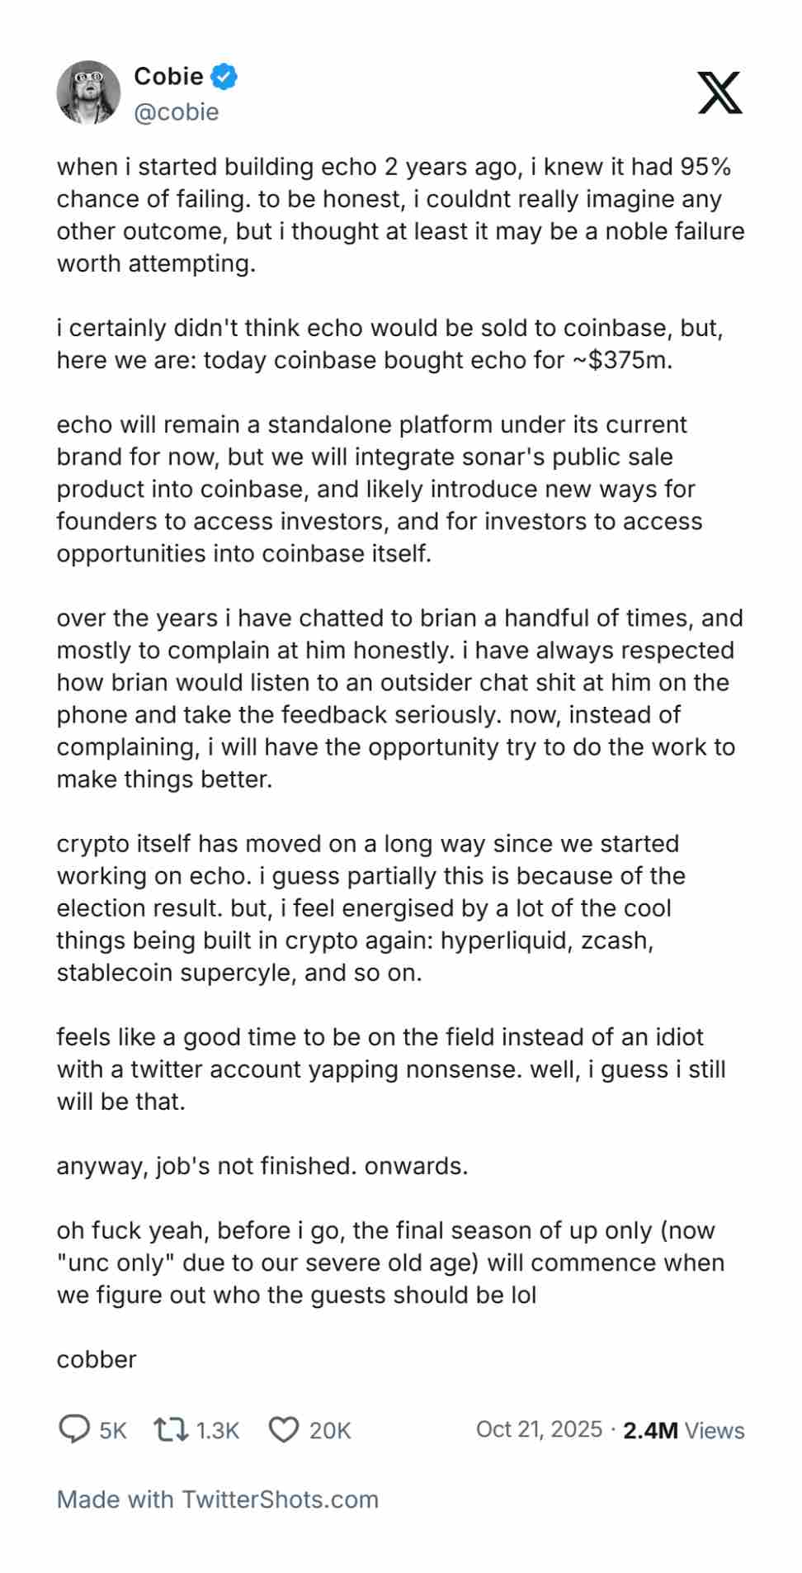Viewport: 802px width, 1573px height.
Task: Click the repost arrows icon
Action: click(171, 1429)
